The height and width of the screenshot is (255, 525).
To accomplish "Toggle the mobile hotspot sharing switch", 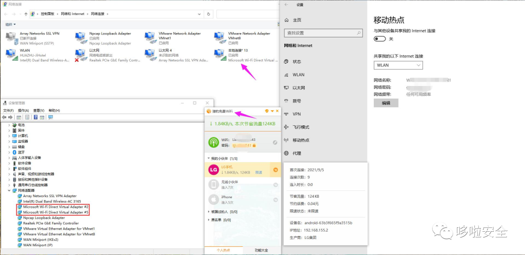I will pos(380,39).
